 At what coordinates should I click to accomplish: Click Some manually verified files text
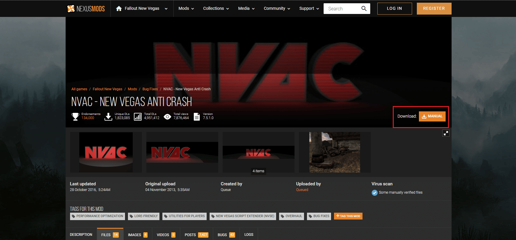point(401,192)
